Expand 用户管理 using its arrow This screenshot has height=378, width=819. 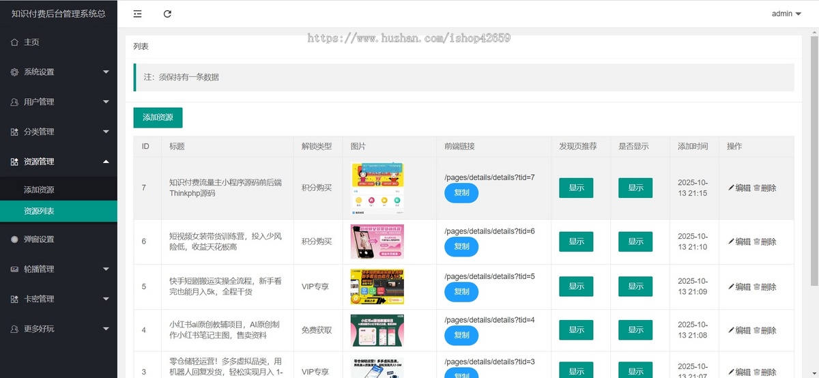click(106, 102)
